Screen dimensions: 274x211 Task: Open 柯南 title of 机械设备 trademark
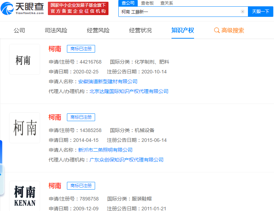click(x=55, y=117)
